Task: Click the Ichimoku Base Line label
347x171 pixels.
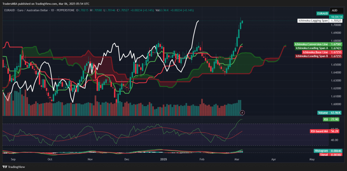Action: click(x=315, y=52)
